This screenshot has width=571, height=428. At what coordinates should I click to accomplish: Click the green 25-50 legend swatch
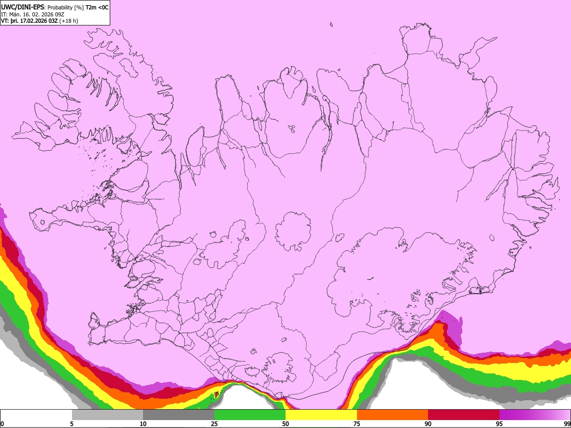coord(250,415)
